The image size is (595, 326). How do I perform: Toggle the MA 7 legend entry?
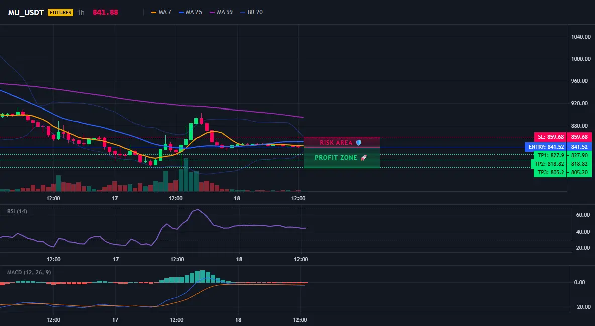point(161,12)
